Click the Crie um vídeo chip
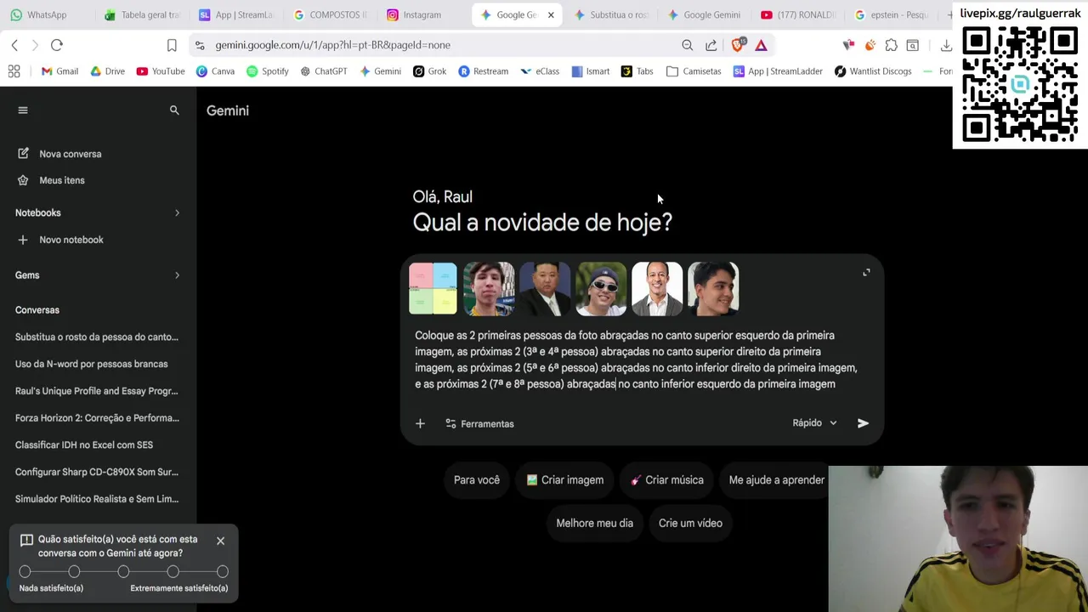The height and width of the screenshot is (612, 1088). [690, 524]
